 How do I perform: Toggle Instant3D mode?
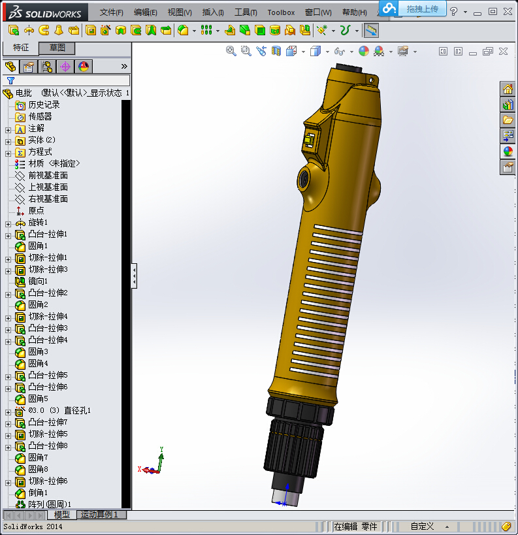[371, 30]
